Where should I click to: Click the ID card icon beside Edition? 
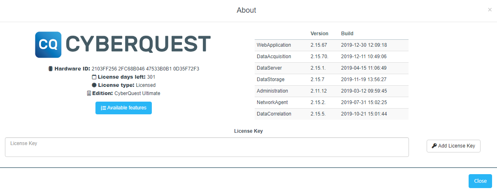pos(89,93)
